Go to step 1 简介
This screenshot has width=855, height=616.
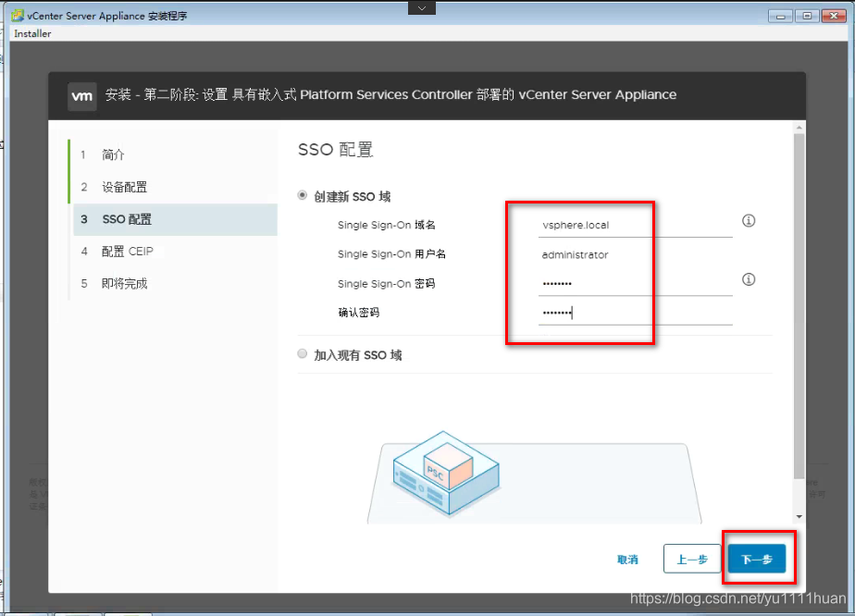(175, 154)
